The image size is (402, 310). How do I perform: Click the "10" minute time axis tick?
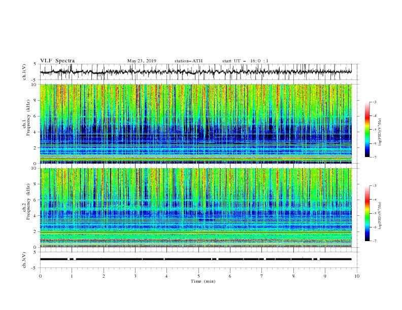coord(357,276)
